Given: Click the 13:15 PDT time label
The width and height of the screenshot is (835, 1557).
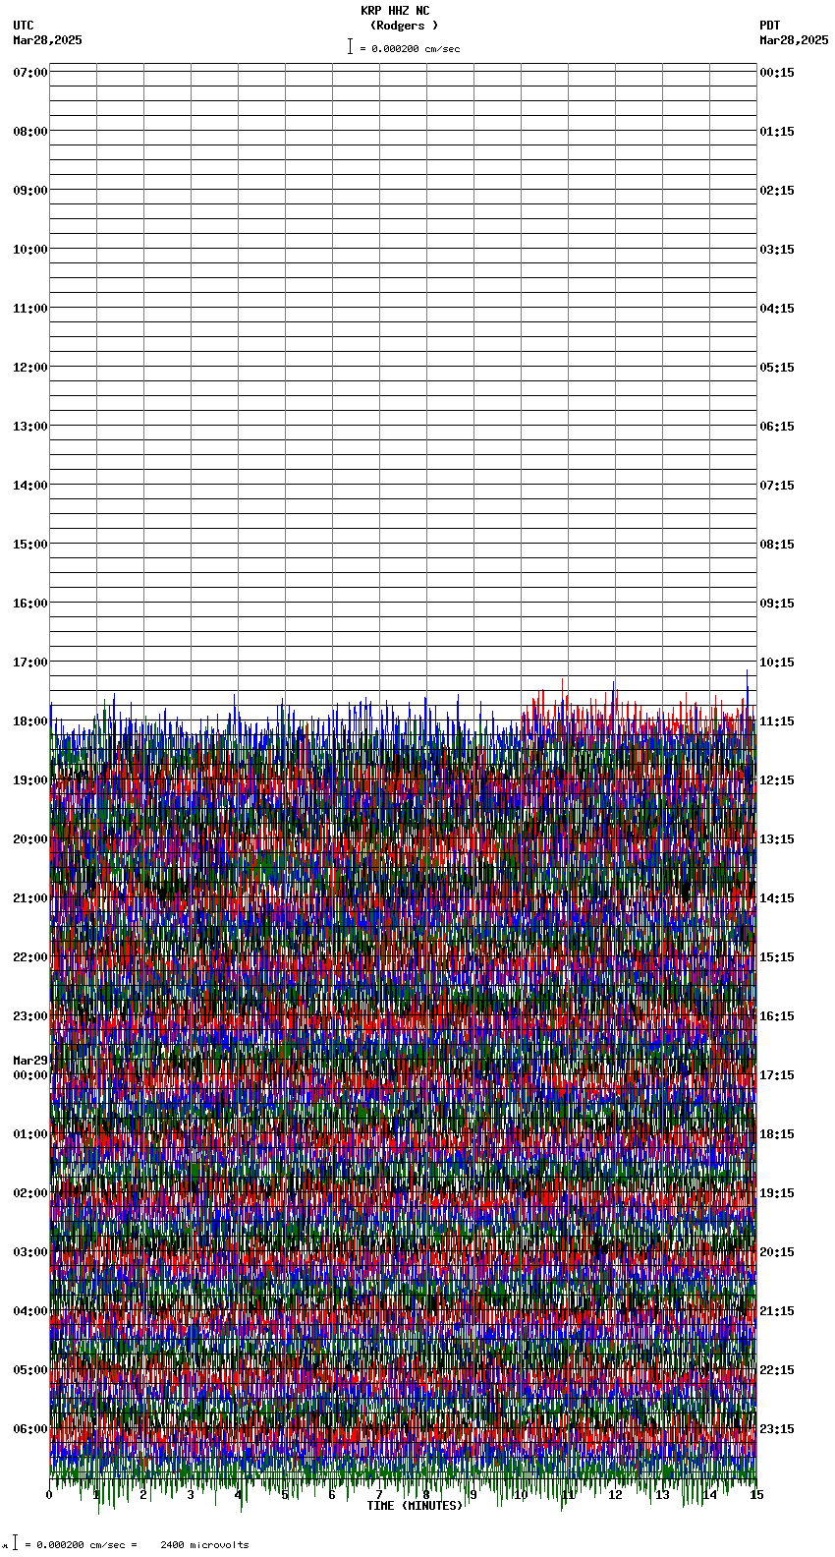Looking at the screenshot, I should 777,839.
